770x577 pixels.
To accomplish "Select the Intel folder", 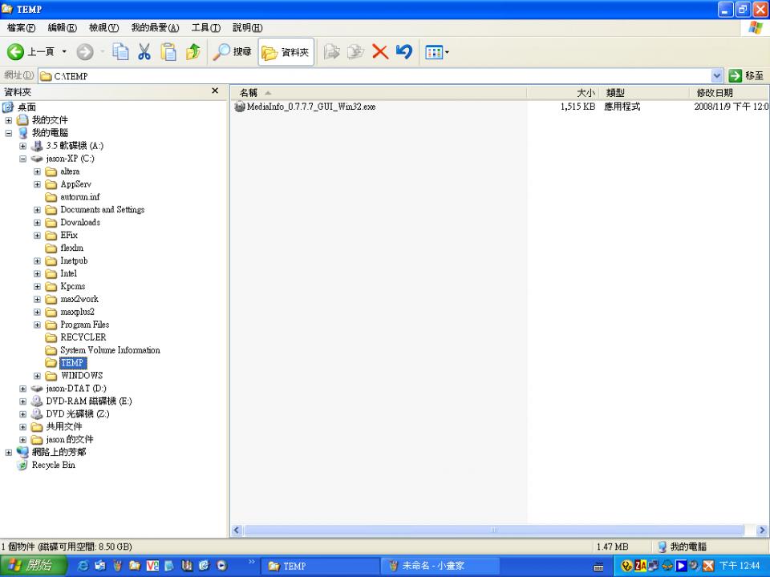I will pos(68,273).
